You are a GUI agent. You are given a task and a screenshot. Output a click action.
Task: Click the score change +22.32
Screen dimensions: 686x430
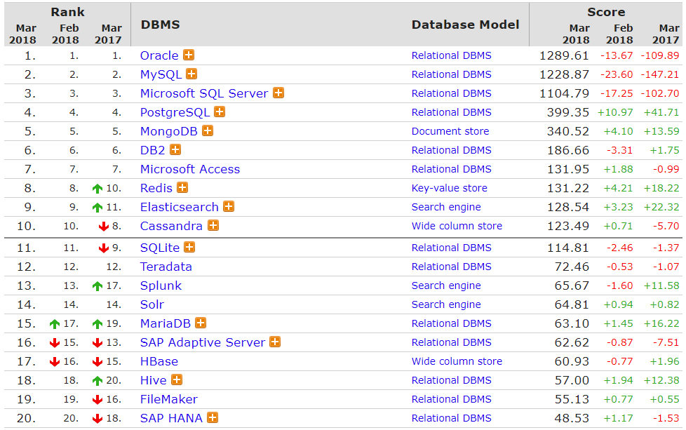(661, 207)
